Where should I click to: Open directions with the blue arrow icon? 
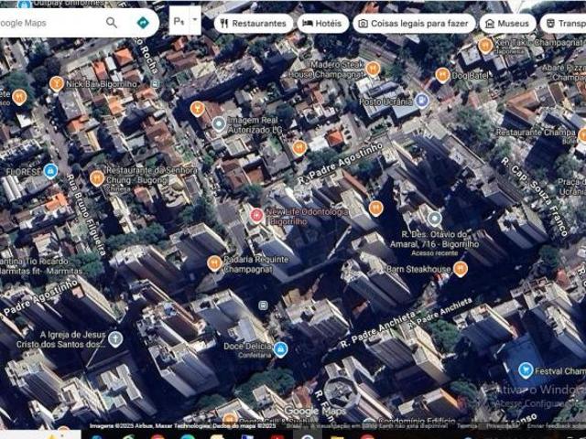point(143,23)
